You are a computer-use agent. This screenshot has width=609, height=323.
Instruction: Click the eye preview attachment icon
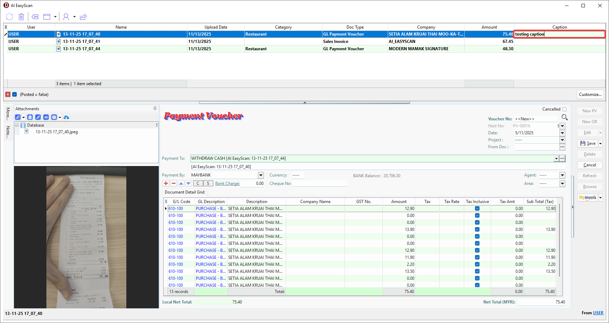(x=46, y=117)
